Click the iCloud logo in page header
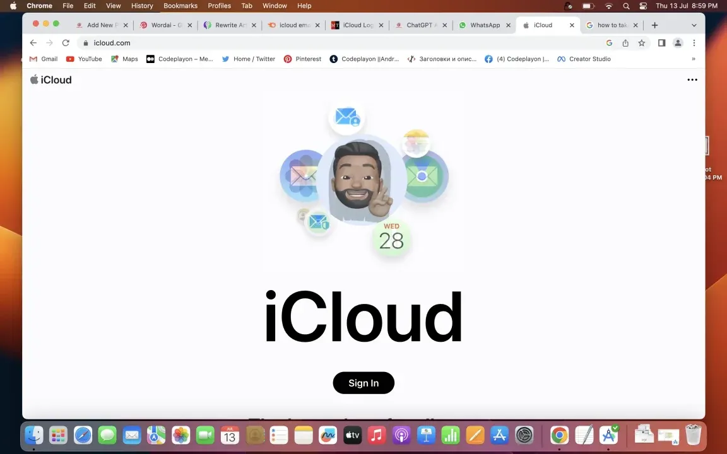Screen dimensions: 727x454 tap(51, 80)
